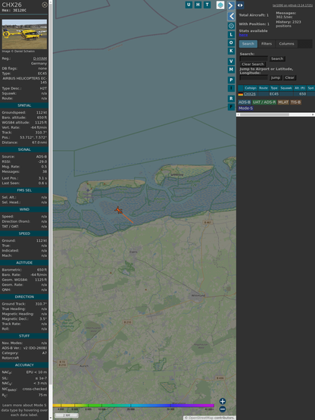Click the K map button

point(231,51)
